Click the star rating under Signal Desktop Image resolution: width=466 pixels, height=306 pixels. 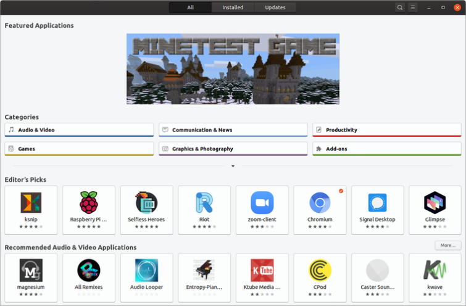click(x=378, y=226)
